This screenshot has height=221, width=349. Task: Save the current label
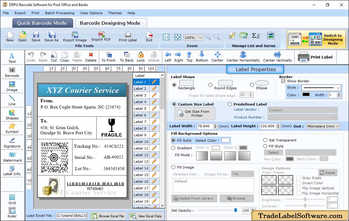(36, 37)
